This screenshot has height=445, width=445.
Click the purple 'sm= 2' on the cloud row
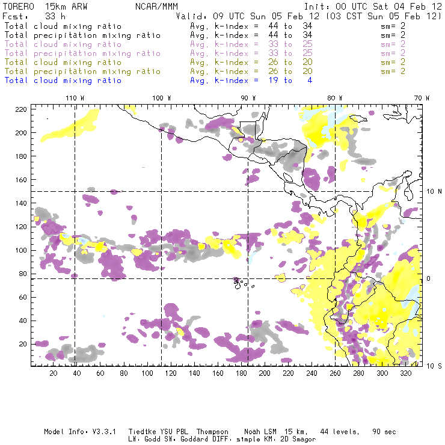coord(393,44)
